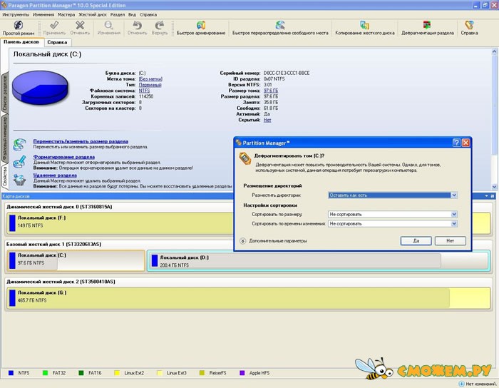Viewport: 499px width, 388px height.
Task: Click the disk C usage pie chart
Action: pos(40,87)
